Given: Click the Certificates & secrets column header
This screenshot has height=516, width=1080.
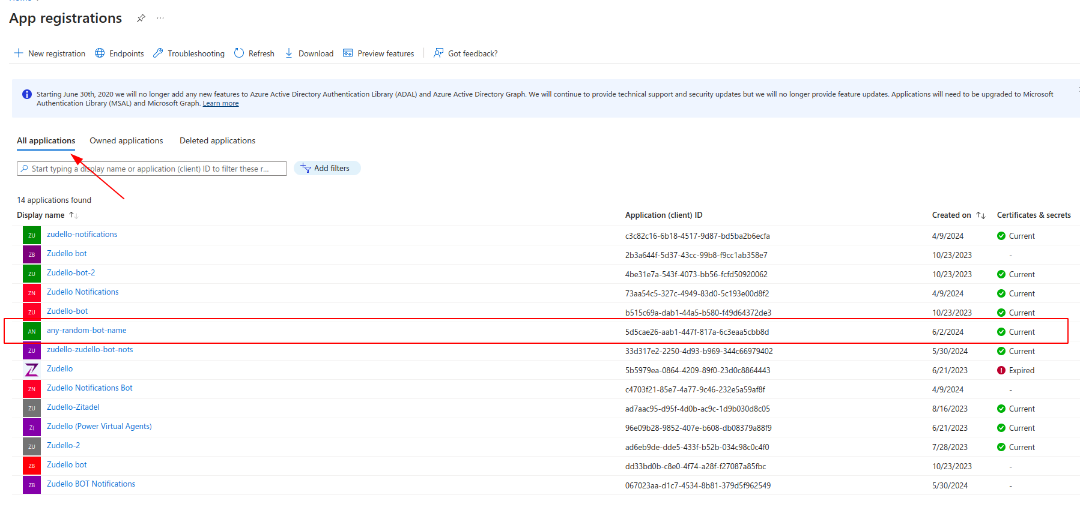Looking at the screenshot, I should [1034, 215].
